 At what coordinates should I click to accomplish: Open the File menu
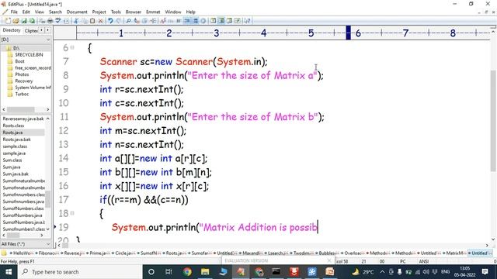(14, 12)
